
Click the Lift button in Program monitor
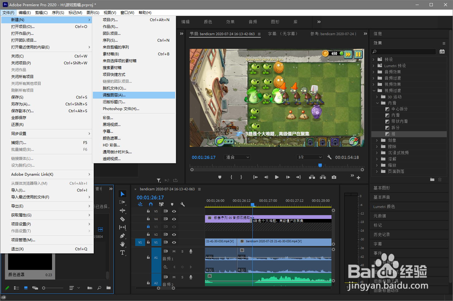[x=312, y=177]
